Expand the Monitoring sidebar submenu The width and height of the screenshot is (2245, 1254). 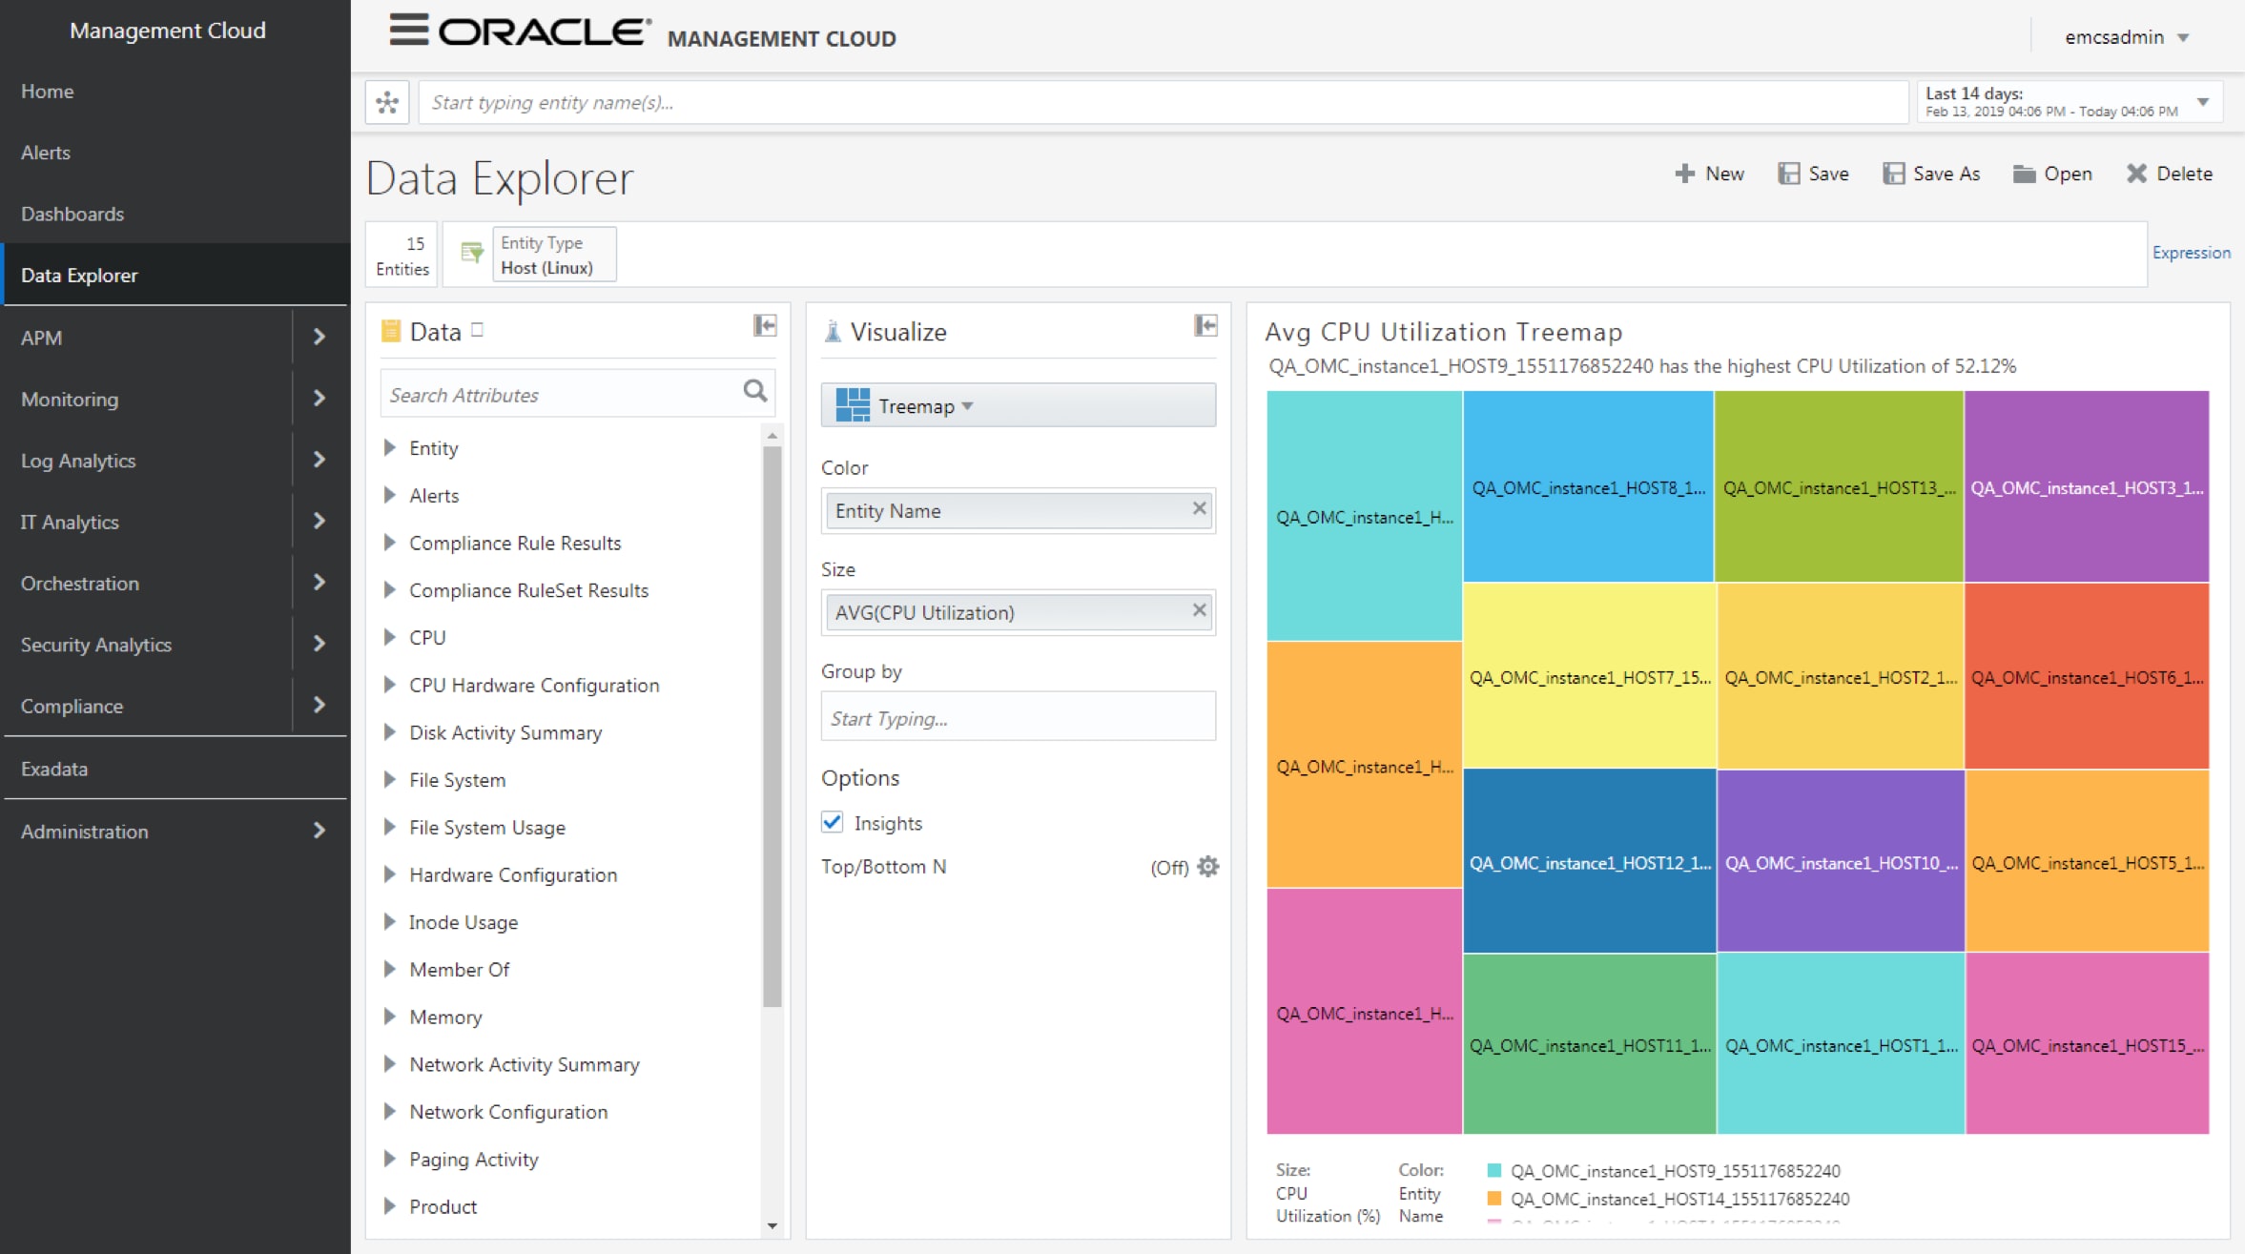click(319, 399)
